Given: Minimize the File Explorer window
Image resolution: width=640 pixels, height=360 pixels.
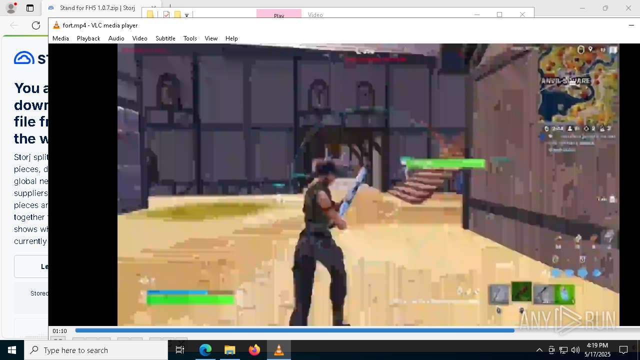Looking at the screenshot, I should point(477,14).
